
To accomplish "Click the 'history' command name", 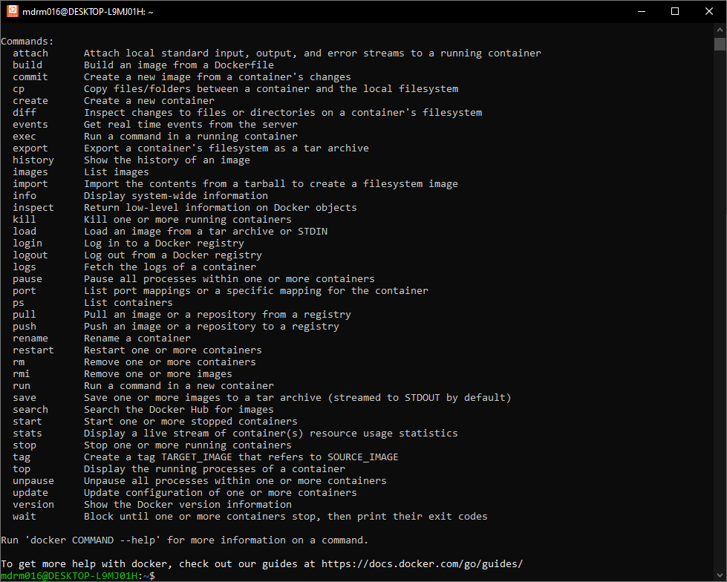I will pos(33,160).
